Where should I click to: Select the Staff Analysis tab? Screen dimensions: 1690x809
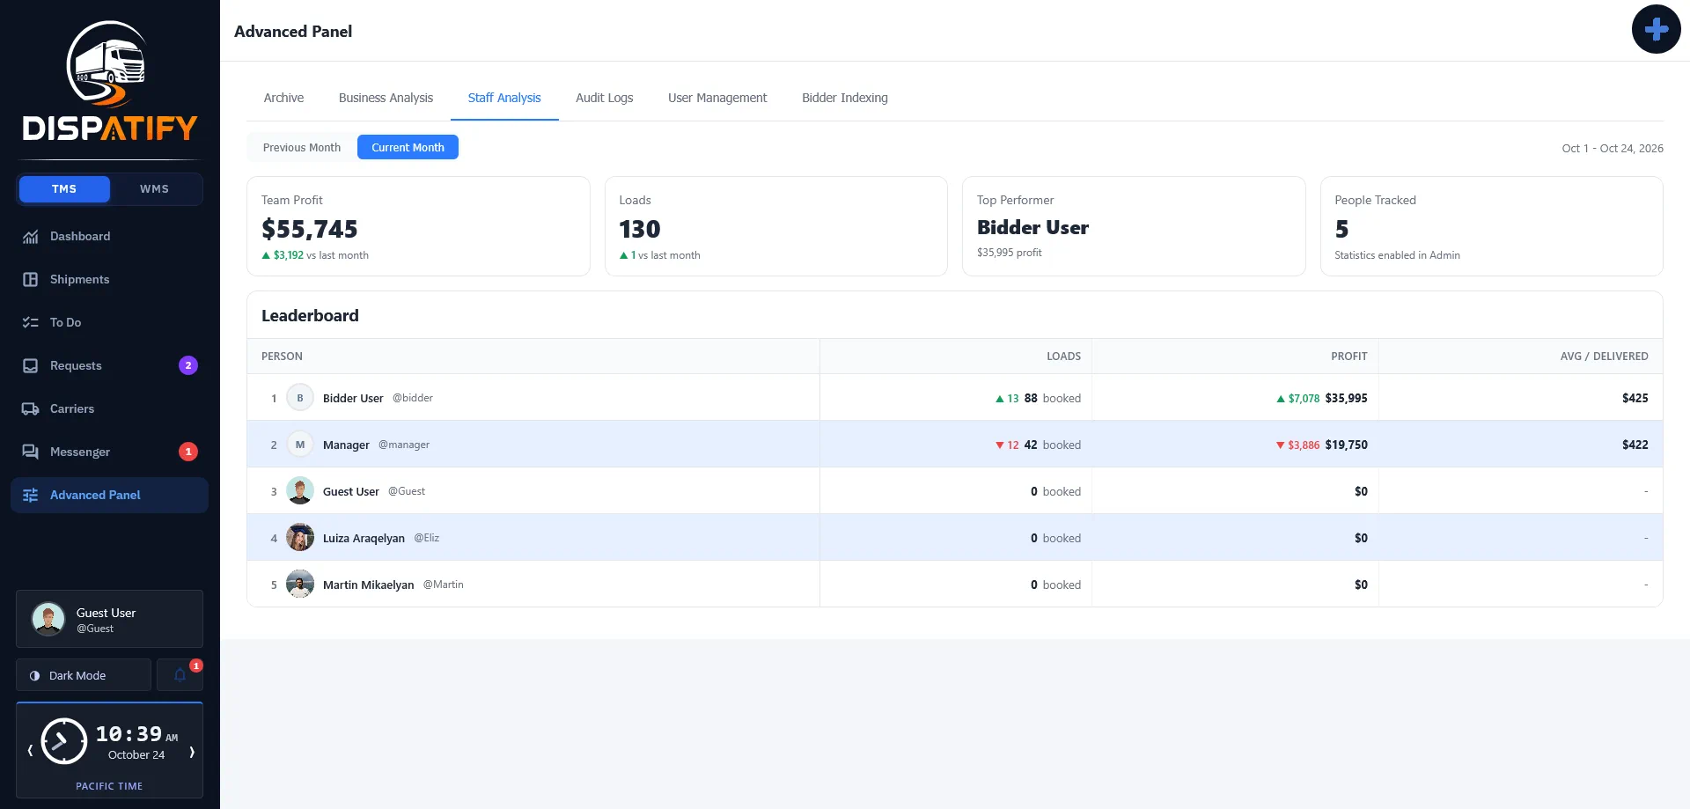504,98
